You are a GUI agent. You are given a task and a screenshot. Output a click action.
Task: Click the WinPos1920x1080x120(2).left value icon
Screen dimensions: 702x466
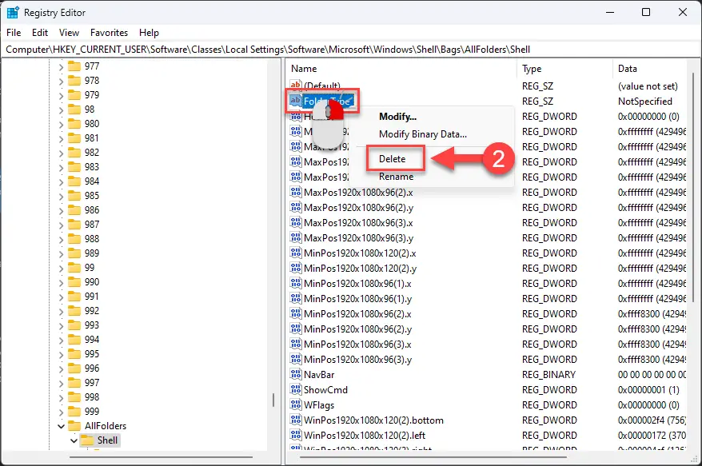tap(296, 435)
